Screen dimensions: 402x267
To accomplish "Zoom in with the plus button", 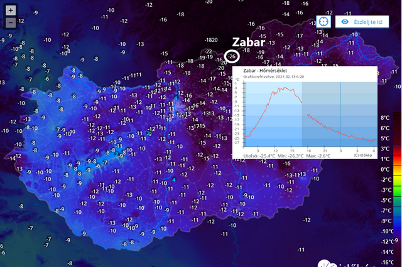I will (x=11, y=11).
